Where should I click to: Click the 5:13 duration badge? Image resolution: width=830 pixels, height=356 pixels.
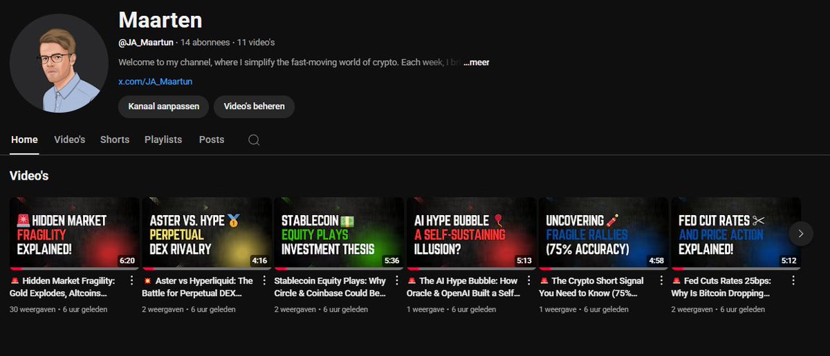524,261
